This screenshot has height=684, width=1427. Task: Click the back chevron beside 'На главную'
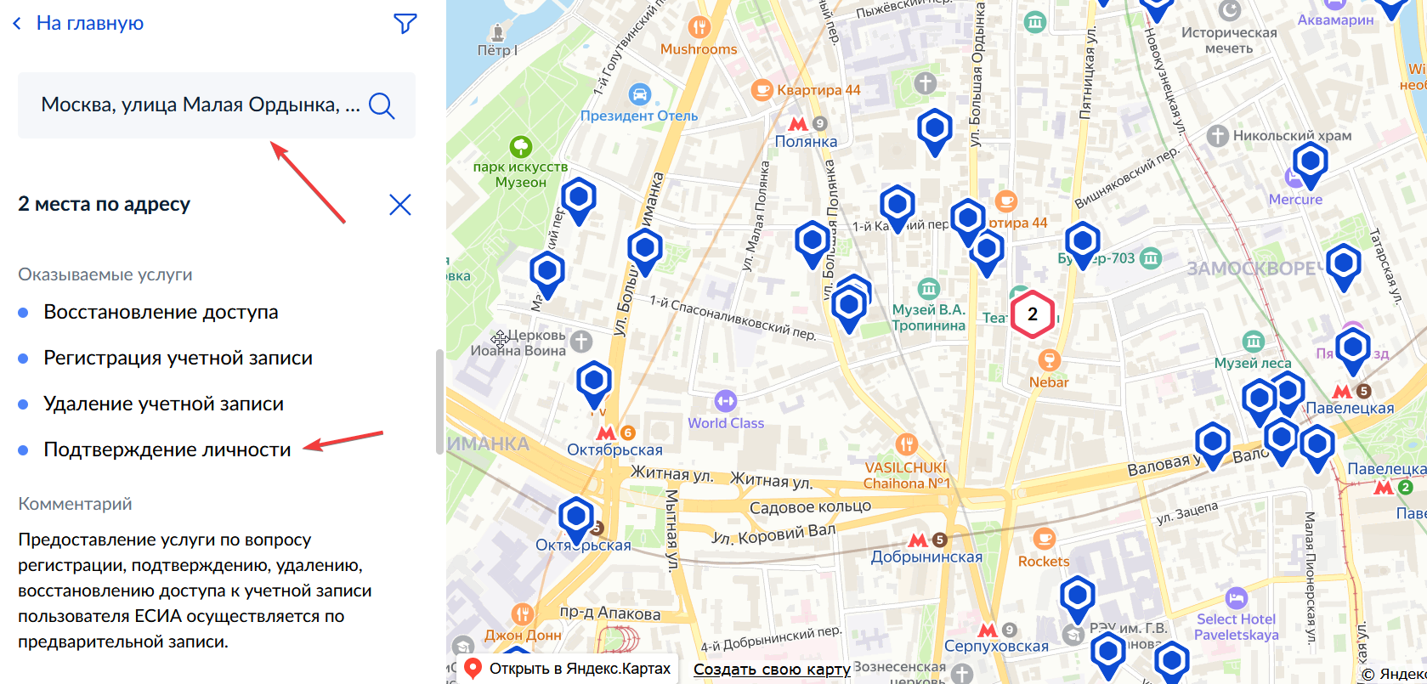point(17,24)
